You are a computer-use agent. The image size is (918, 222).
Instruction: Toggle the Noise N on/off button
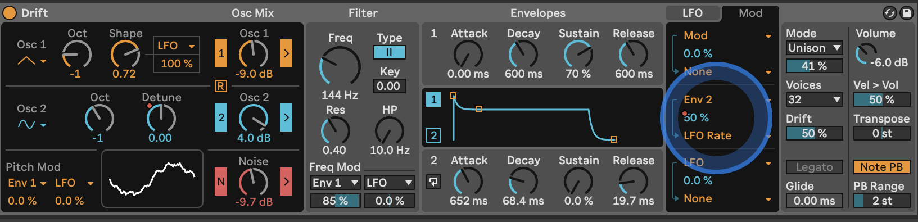click(x=221, y=182)
